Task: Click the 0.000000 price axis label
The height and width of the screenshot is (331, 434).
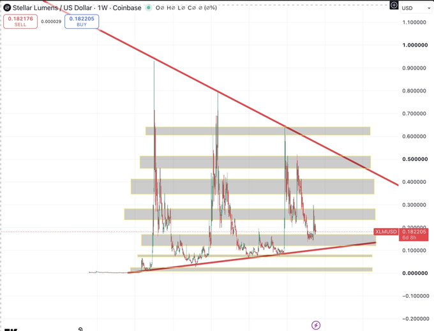Action: coord(415,273)
